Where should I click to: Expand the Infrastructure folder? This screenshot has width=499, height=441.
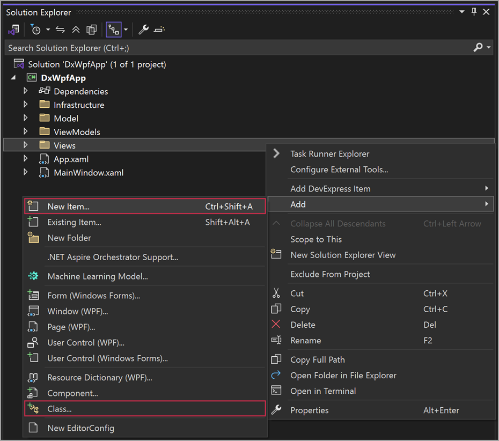point(26,105)
